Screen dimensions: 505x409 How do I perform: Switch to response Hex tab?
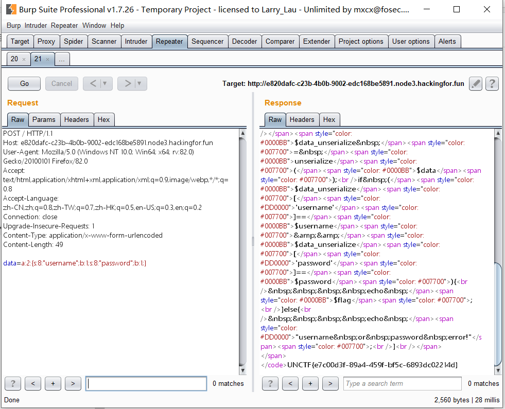(x=329, y=120)
